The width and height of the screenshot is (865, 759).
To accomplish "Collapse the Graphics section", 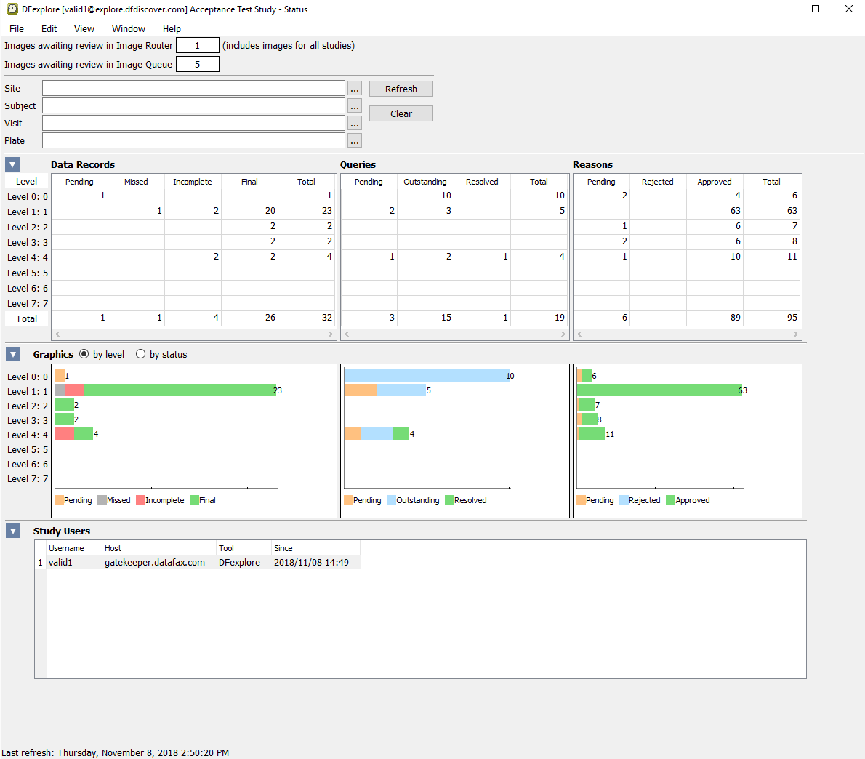I will click(x=13, y=354).
